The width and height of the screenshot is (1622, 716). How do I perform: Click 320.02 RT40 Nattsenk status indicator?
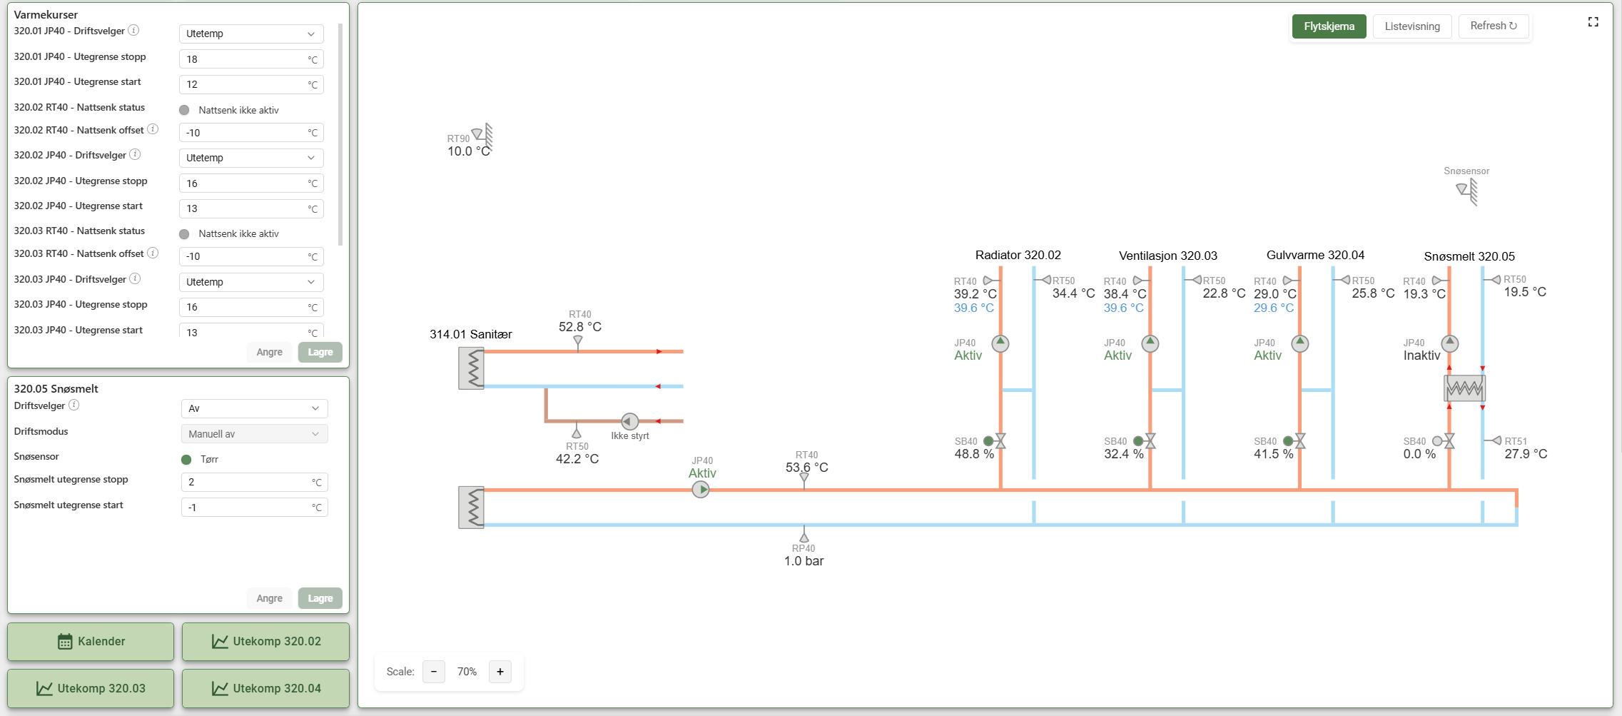[x=184, y=110]
